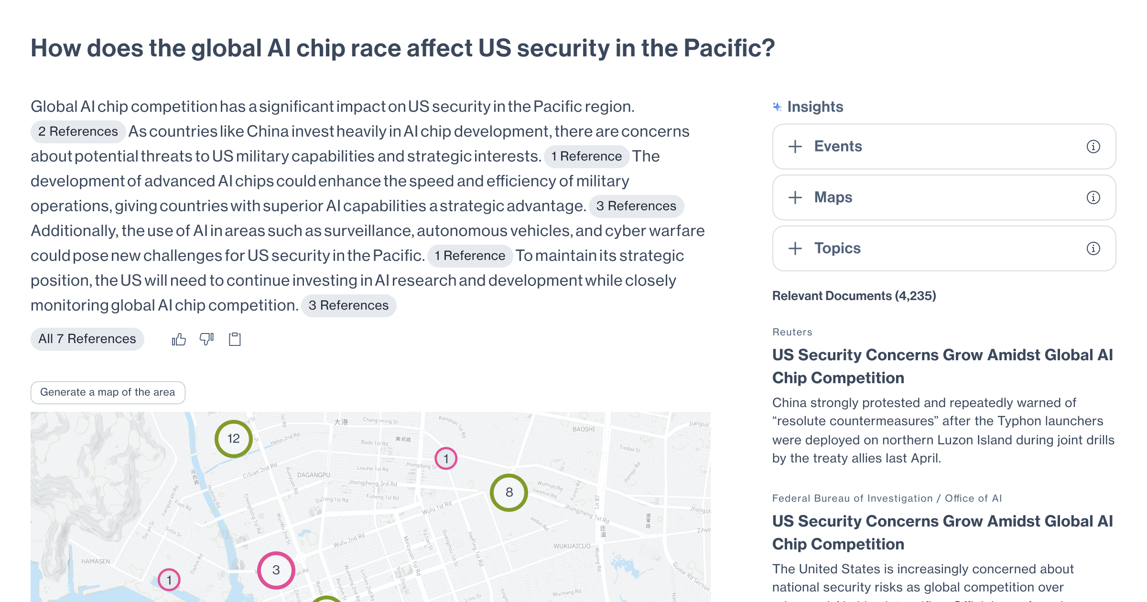Open final 3 References chip after competition

(x=349, y=305)
